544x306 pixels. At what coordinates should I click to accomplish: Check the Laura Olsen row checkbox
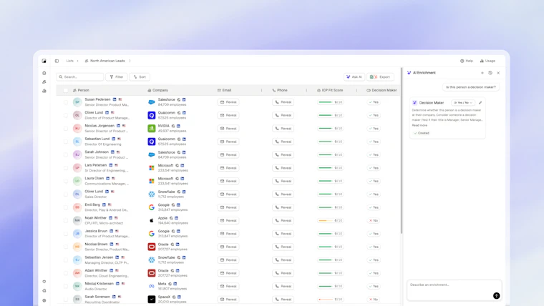click(66, 182)
